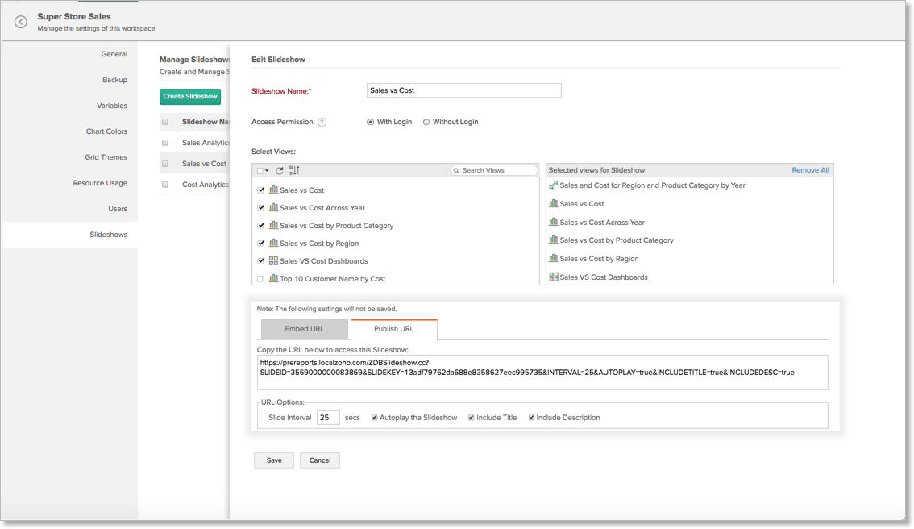Click the search magnifier icon in Search Views
The width and height of the screenshot is (914, 529).
456,171
